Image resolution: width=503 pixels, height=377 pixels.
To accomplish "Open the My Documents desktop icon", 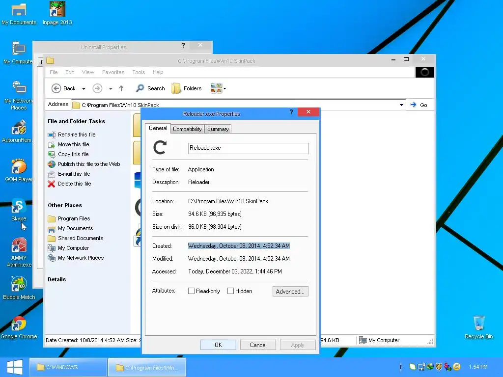I will 19,14.
